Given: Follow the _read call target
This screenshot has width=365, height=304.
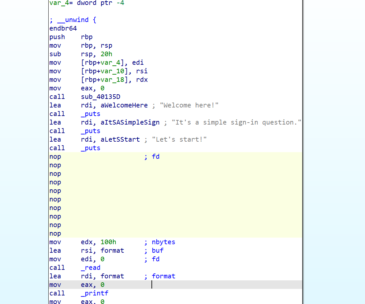Looking at the screenshot, I should pyautogui.click(x=91, y=268).
